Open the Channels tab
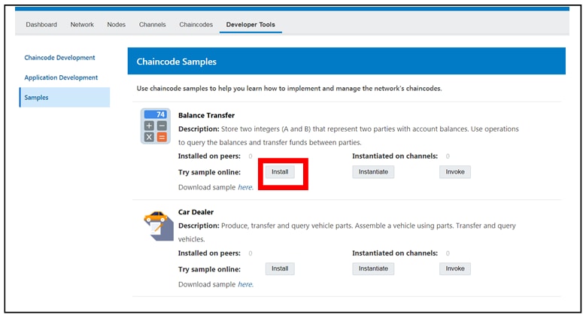The height and width of the screenshot is (318, 586). (153, 25)
